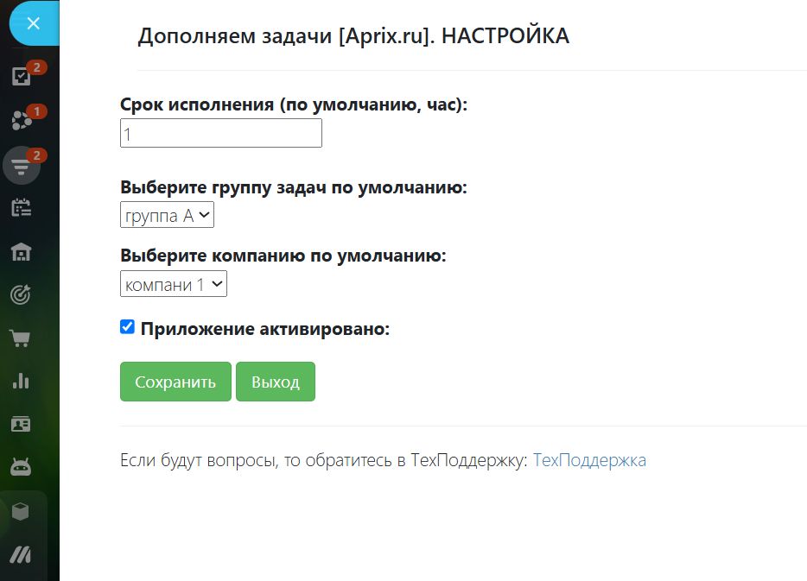The image size is (807, 581).
Task: Open the robot icon in sidebar
Action: click(x=22, y=467)
